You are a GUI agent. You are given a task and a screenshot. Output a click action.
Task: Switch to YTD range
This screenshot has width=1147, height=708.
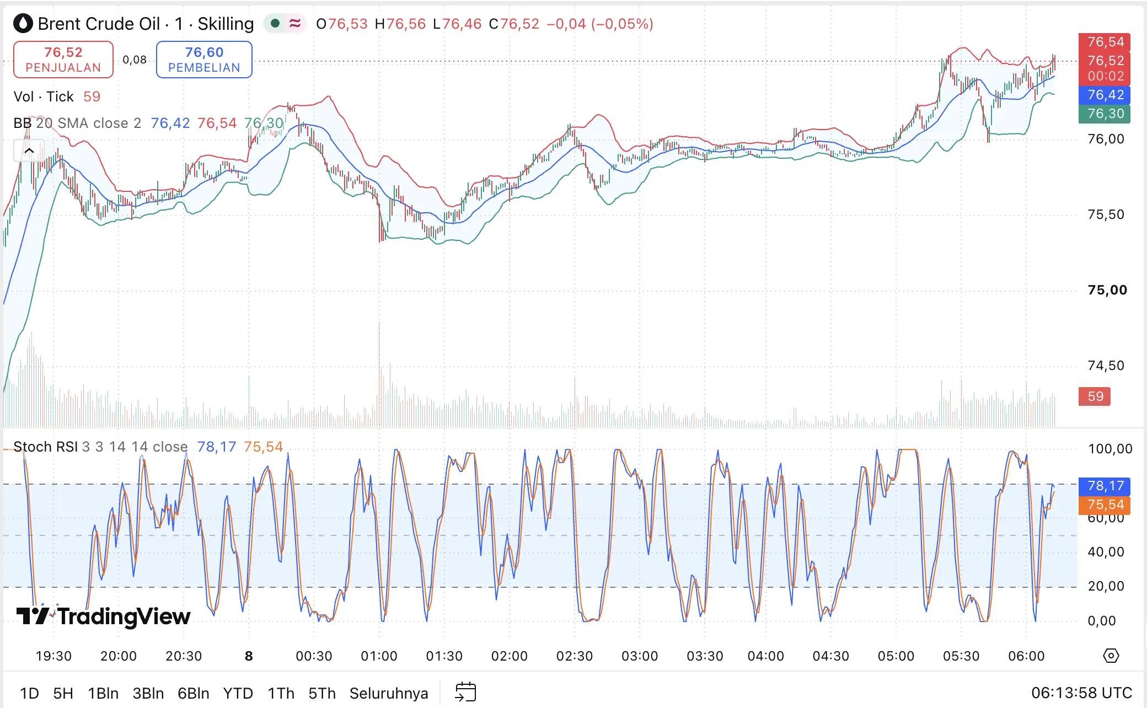coord(238,693)
